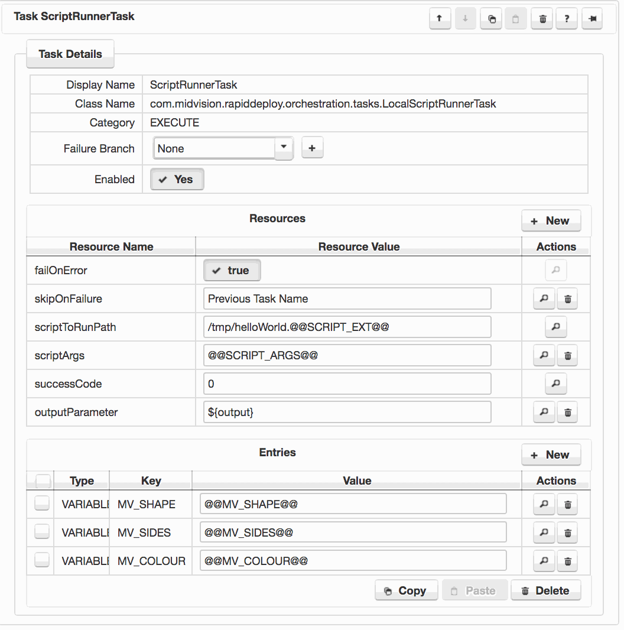Screen dimensions: 624x630
Task: Delete the skipOnFailure resource
Action: tap(567, 298)
